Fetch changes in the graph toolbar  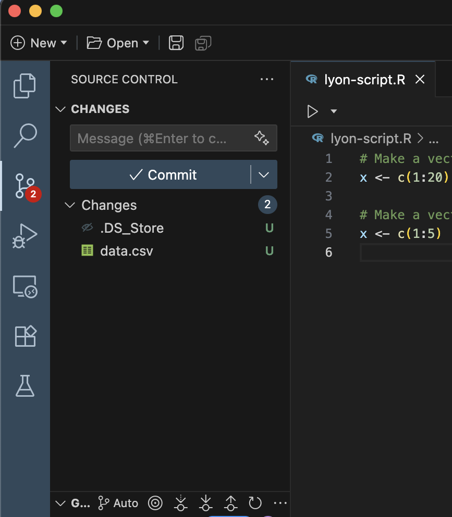tap(180, 503)
